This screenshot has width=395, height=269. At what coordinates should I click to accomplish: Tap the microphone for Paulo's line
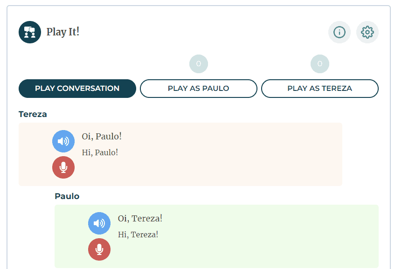coord(99,249)
